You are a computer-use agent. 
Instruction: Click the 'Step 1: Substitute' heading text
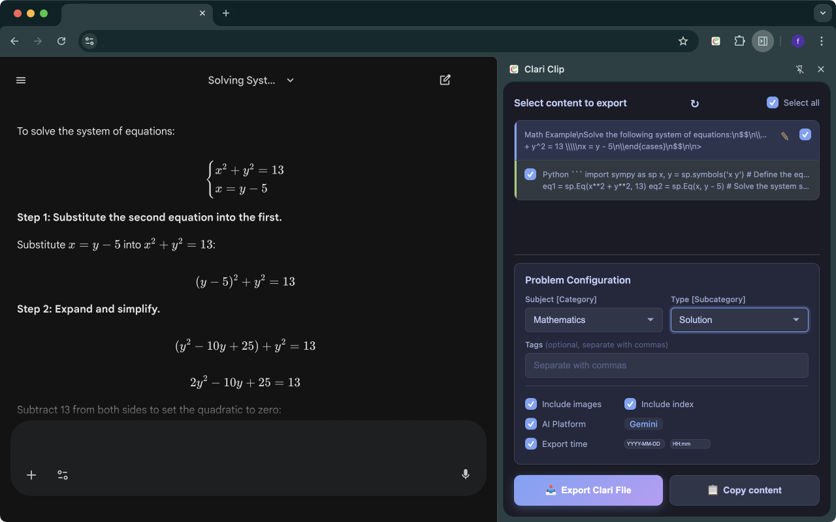(x=150, y=217)
